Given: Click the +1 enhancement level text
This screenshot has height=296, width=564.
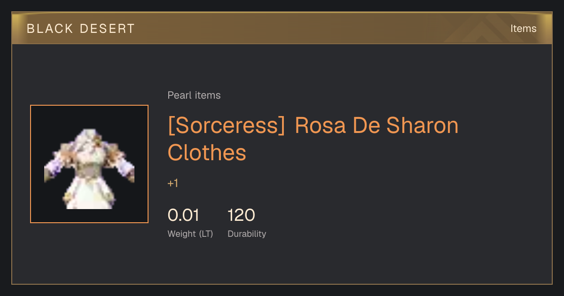Looking at the screenshot, I should [x=173, y=183].
